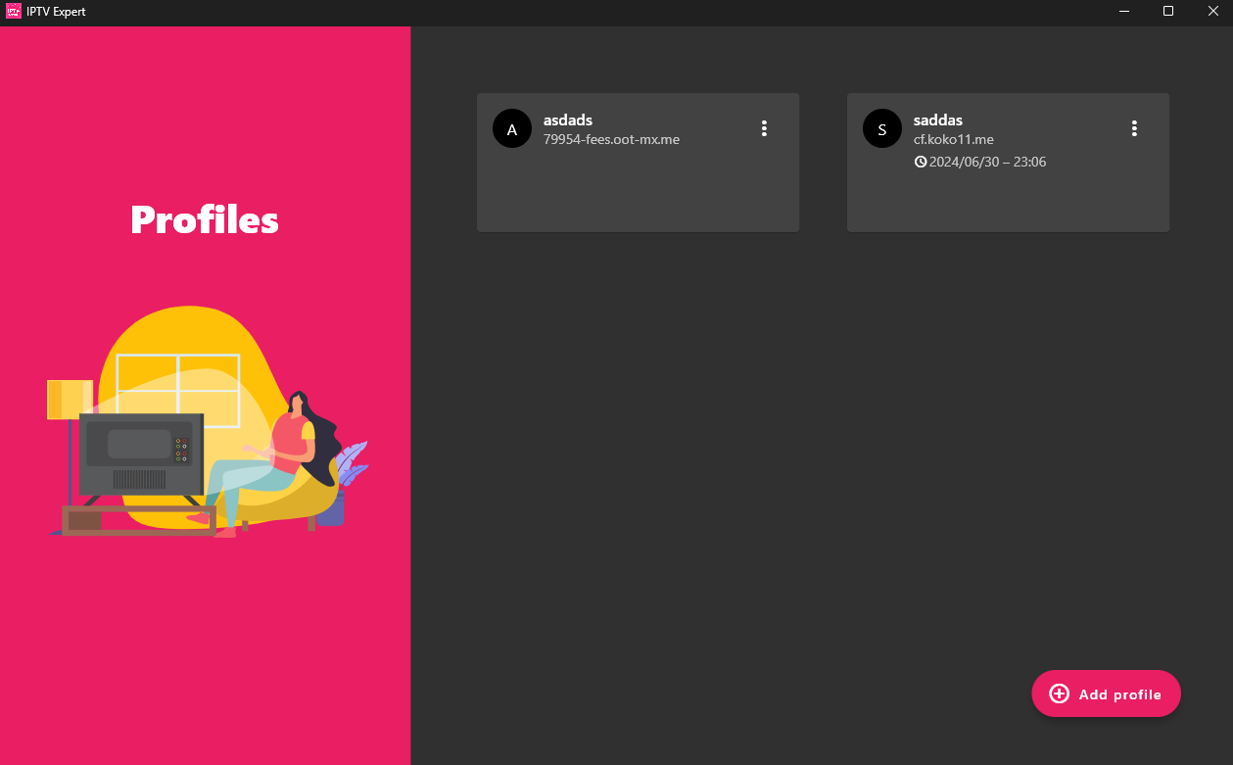Open the saddas profile by clicking its card
The height and width of the screenshot is (765, 1233).
point(1008,196)
